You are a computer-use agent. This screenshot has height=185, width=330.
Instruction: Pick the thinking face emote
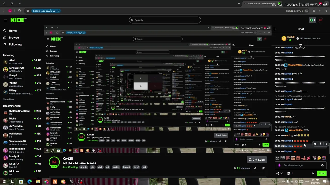(x=319, y=158)
